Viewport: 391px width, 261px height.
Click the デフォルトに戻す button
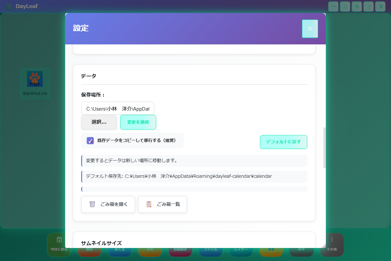[283, 142]
